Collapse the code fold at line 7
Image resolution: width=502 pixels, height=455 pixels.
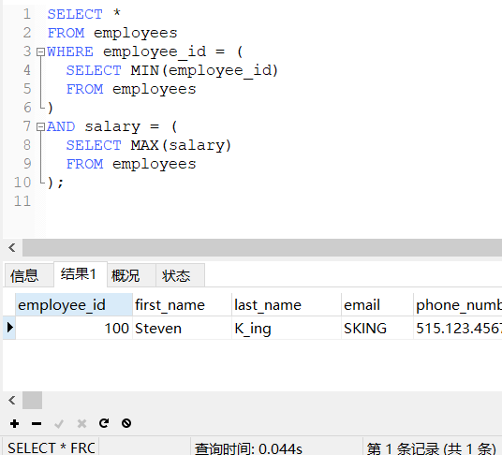coord(40,127)
